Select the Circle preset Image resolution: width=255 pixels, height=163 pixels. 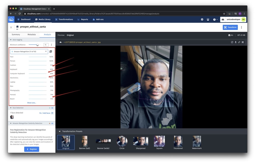tap(122, 142)
